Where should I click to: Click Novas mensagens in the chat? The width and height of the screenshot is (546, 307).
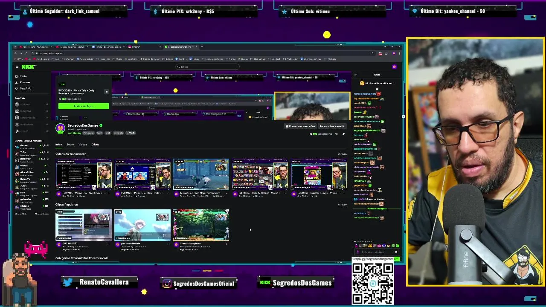[377, 209]
